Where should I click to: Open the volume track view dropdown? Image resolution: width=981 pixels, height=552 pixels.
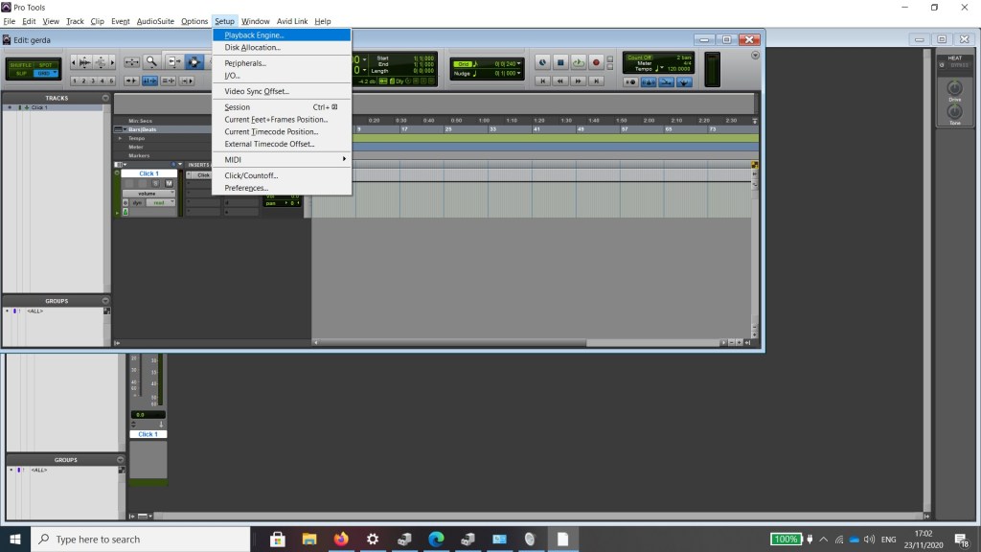point(148,194)
